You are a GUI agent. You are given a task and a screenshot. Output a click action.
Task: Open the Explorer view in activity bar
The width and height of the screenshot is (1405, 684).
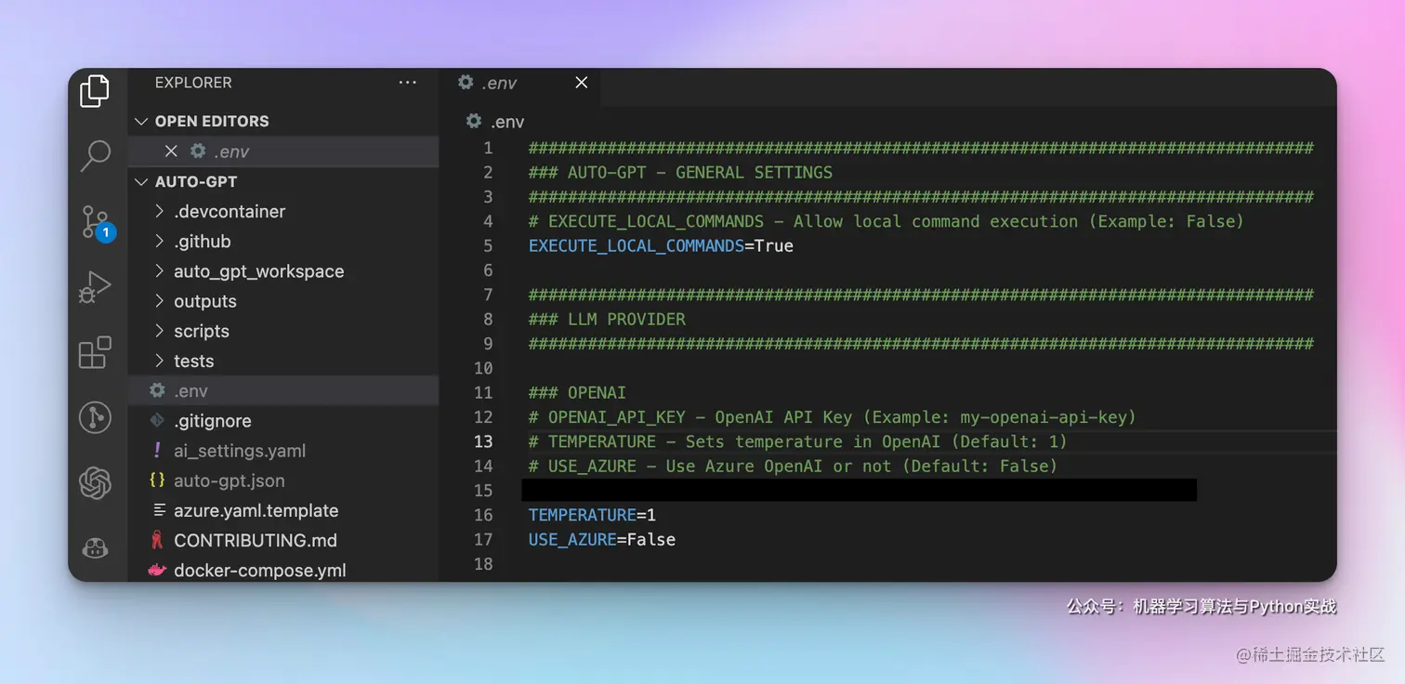(95, 91)
